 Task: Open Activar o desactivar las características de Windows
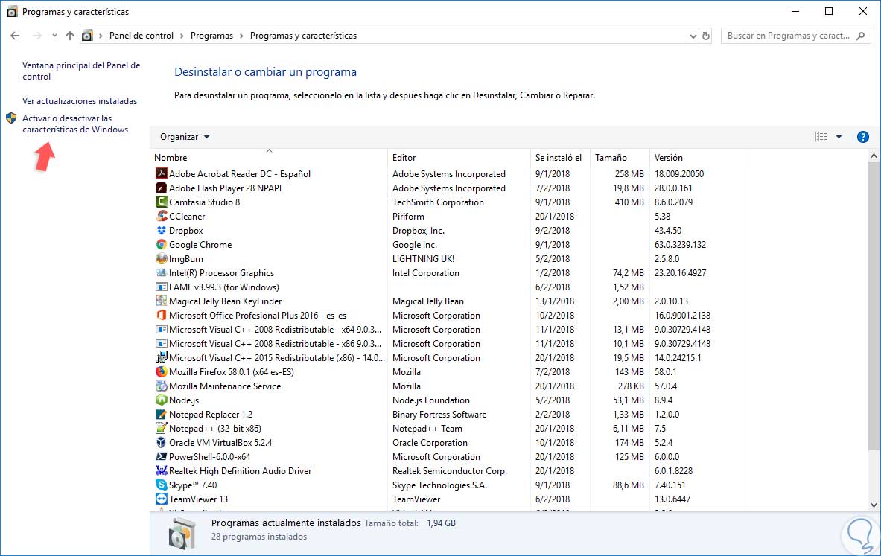tap(75, 124)
